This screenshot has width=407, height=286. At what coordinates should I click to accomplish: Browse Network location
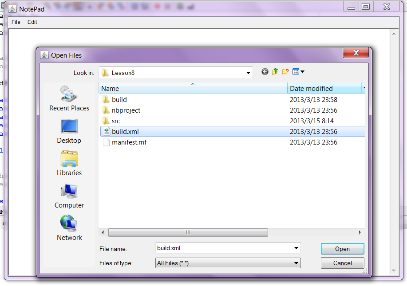point(69,228)
